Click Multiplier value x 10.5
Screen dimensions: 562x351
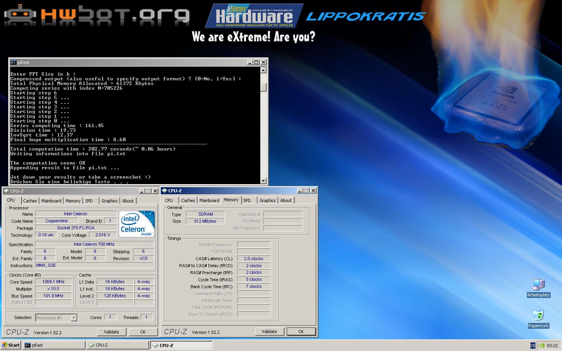[53, 289]
